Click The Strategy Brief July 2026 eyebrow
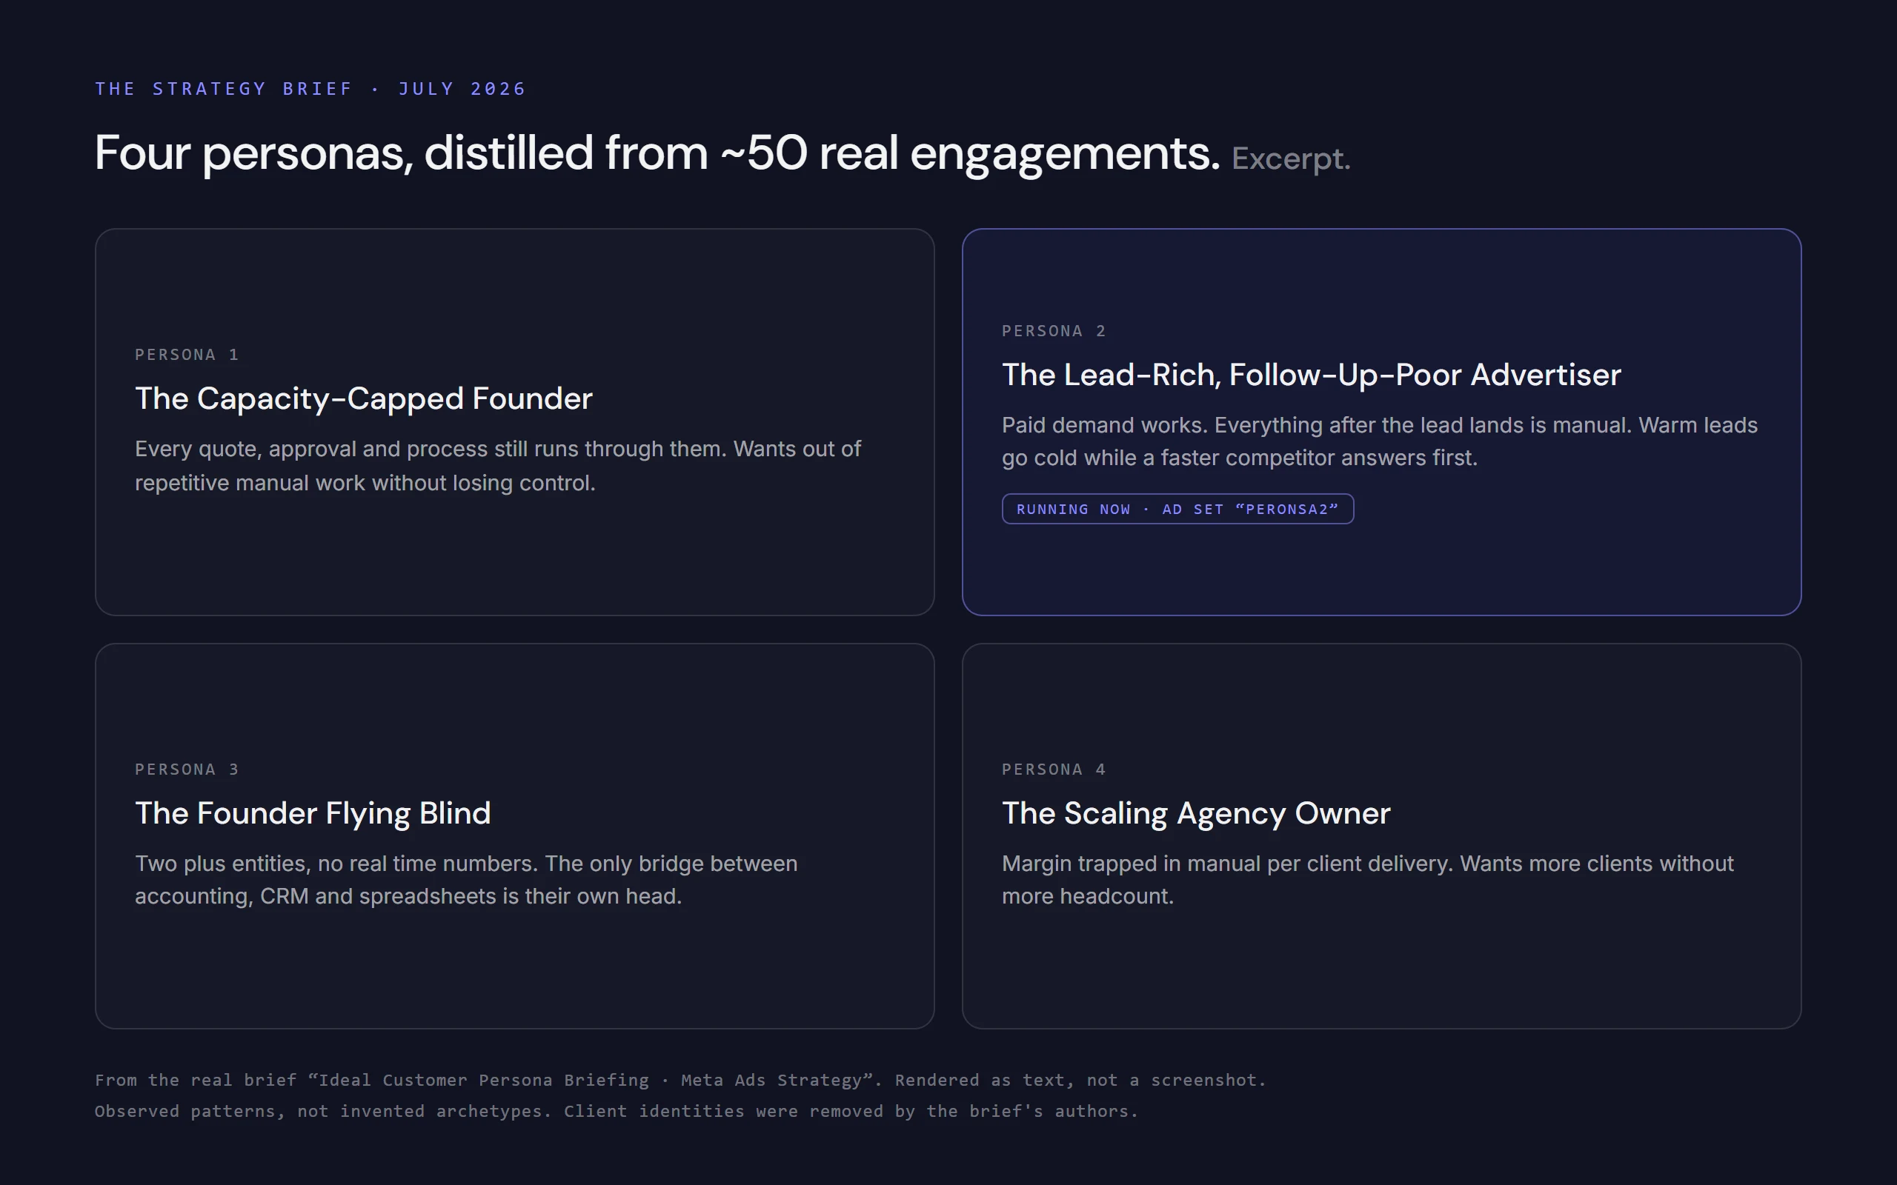This screenshot has width=1897, height=1185. click(x=310, y=89)
